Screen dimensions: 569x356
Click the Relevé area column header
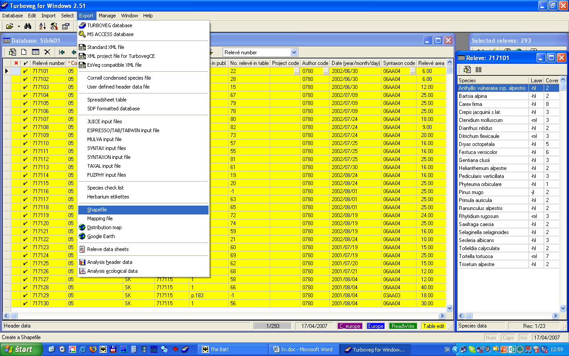coord(431,63)
